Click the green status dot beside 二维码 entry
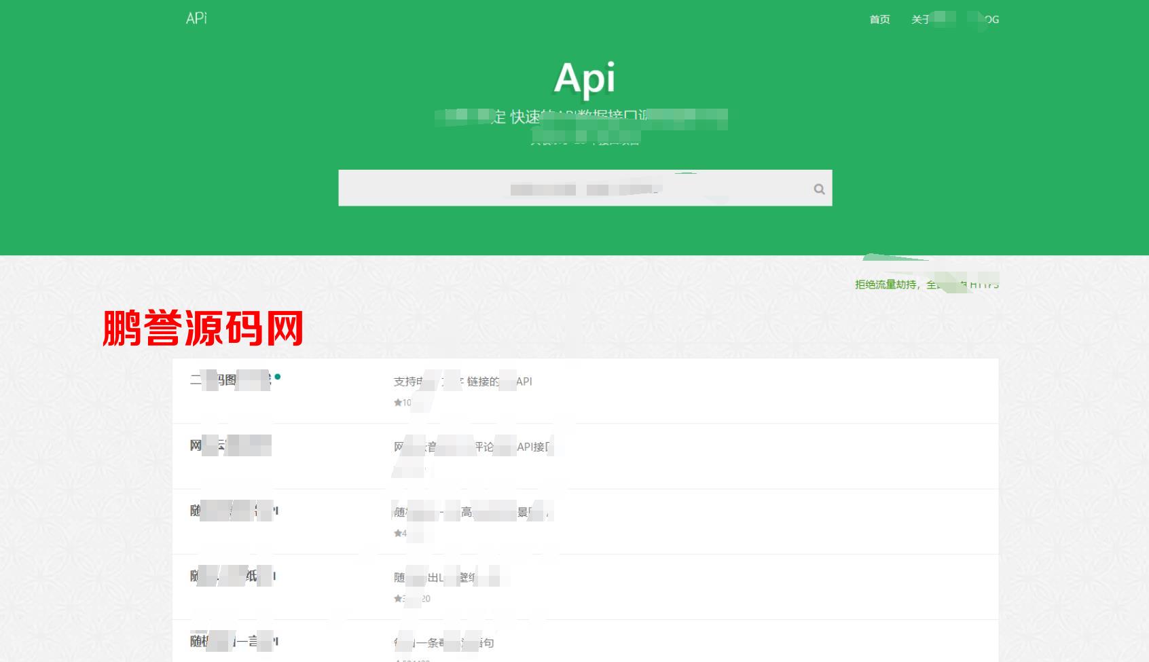 click(278, 377)
